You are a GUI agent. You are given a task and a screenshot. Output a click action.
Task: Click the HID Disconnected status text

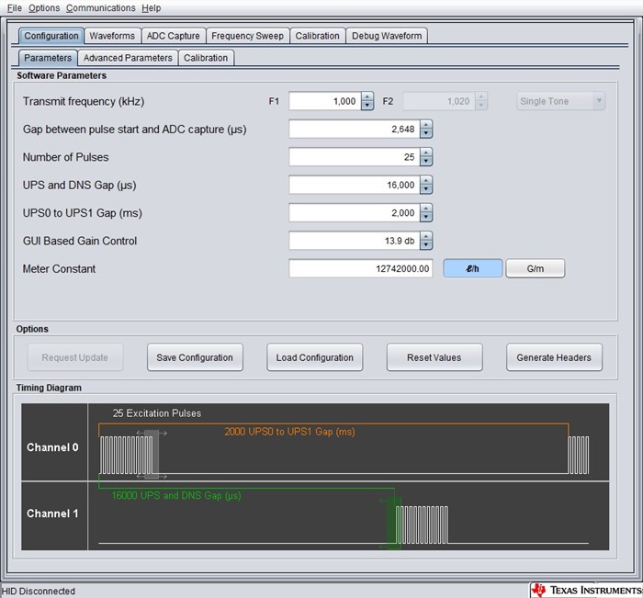click(39, 591)
